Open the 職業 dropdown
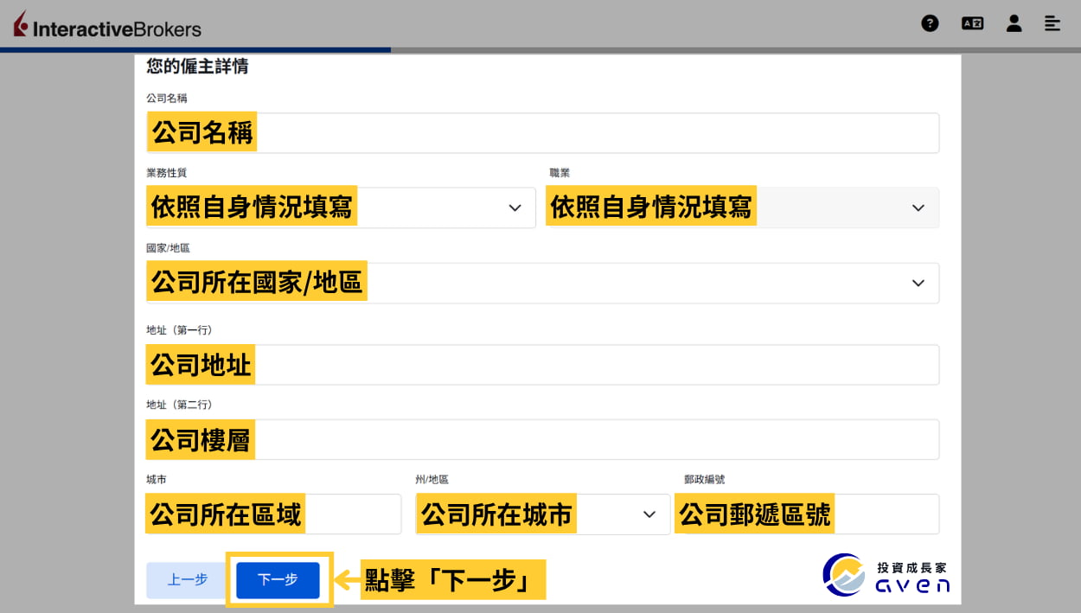The height and width of the screenshot is (613, 1081). click(x=742, y=208)
